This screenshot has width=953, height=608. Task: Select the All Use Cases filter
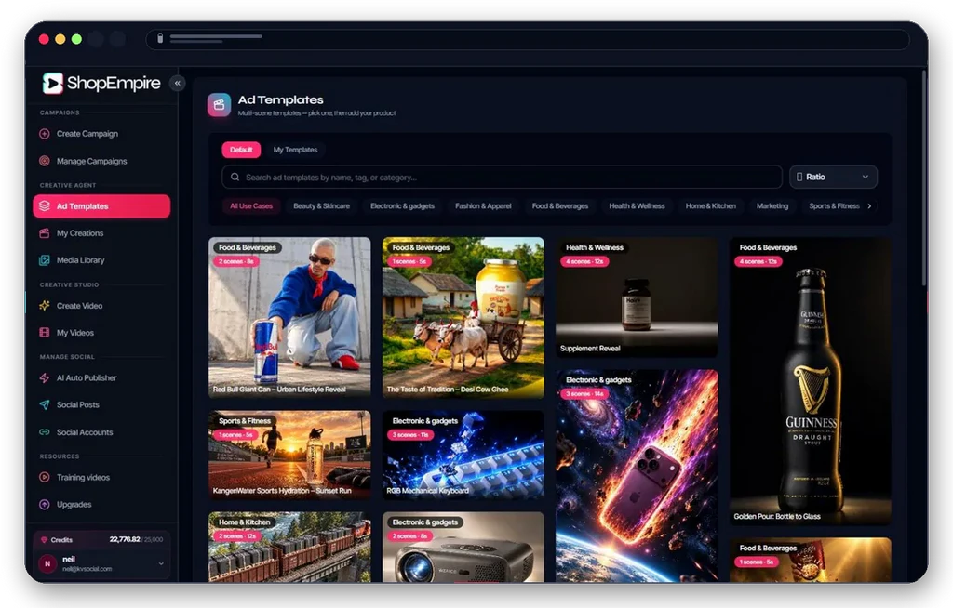[x=251, y=205]
